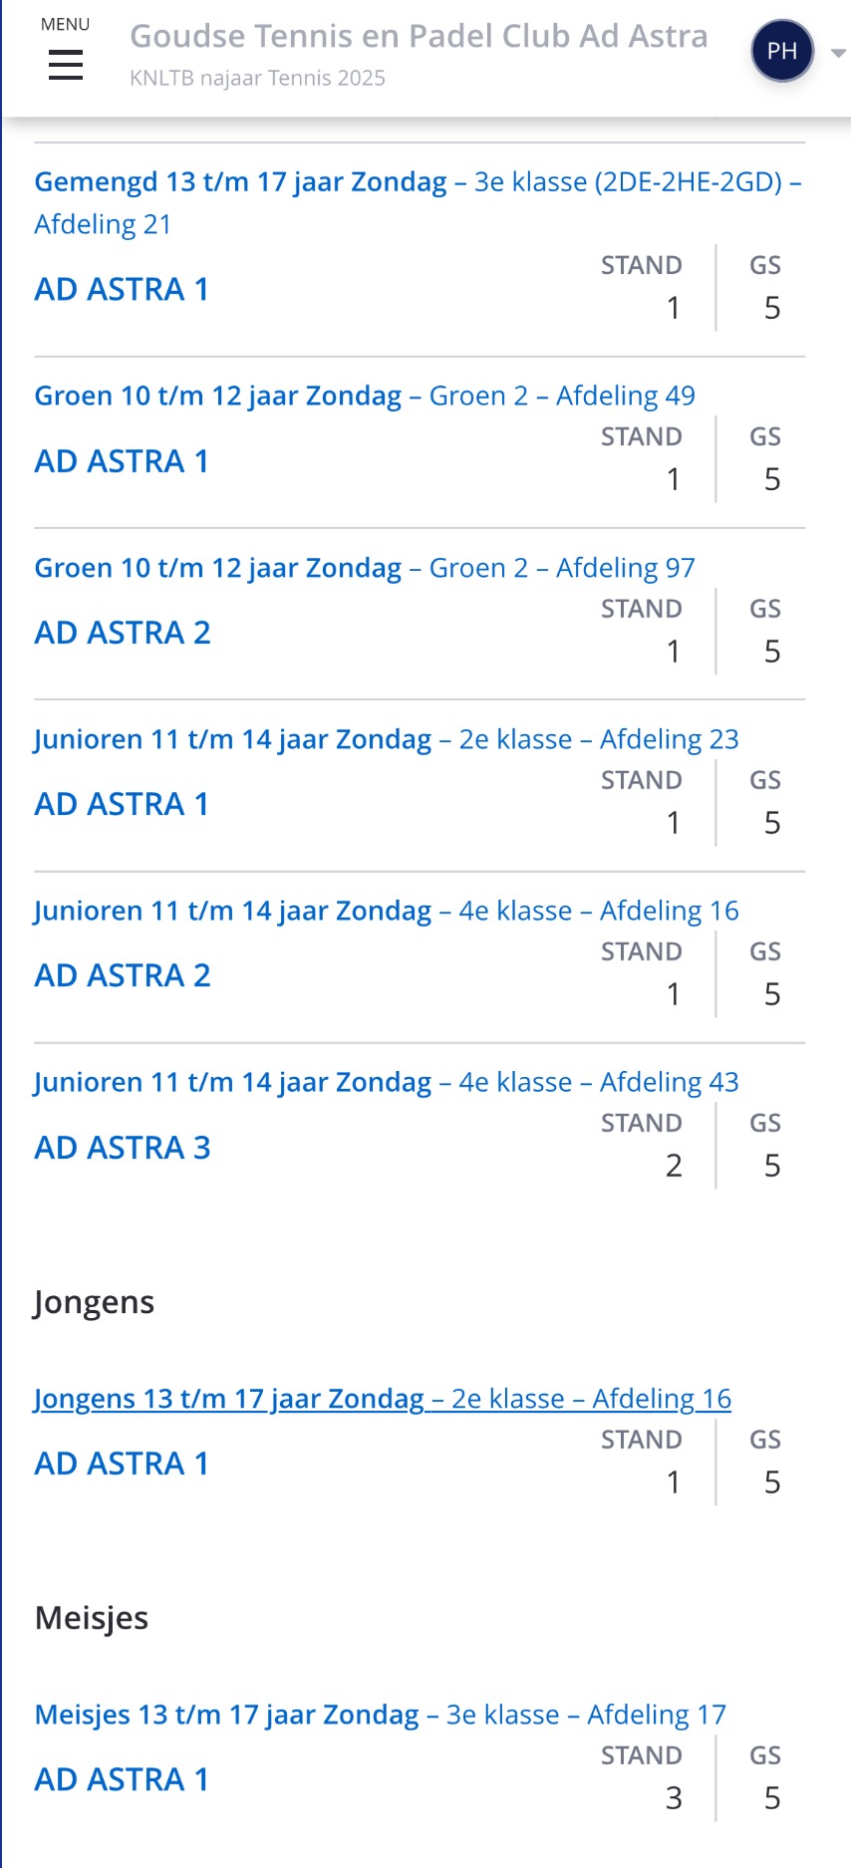This screenshot has width=851, height=1868.
Task: Open Junioren 4e klasse Afdeling 16 link
Action: [x=387, y=911]
